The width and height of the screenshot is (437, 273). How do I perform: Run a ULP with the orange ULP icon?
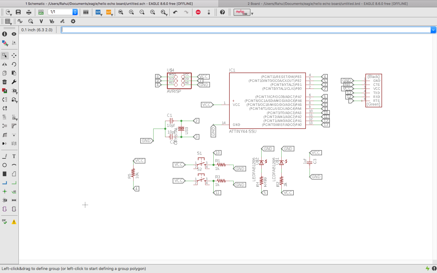pyautogui.click(x=109, y=12)
